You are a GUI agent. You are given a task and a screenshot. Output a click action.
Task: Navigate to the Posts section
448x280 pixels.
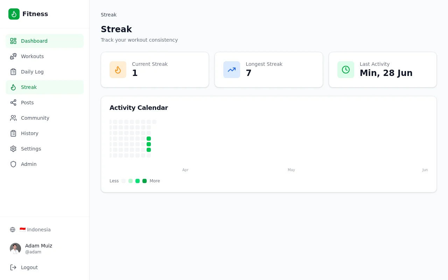click(45, 103)
